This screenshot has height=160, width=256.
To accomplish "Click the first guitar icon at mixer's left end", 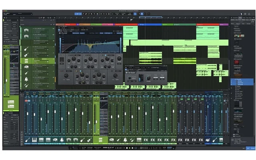I will (x=28, y=140).
